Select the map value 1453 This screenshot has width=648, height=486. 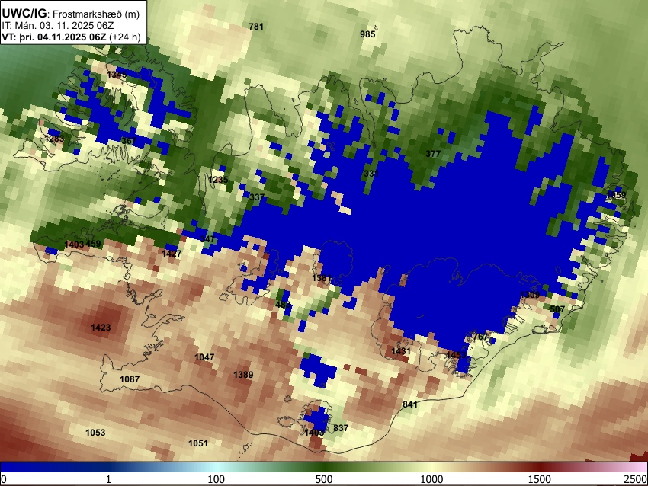click(x=456, y=355)
